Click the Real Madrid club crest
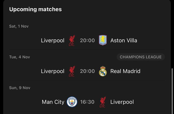 point(103,71)
